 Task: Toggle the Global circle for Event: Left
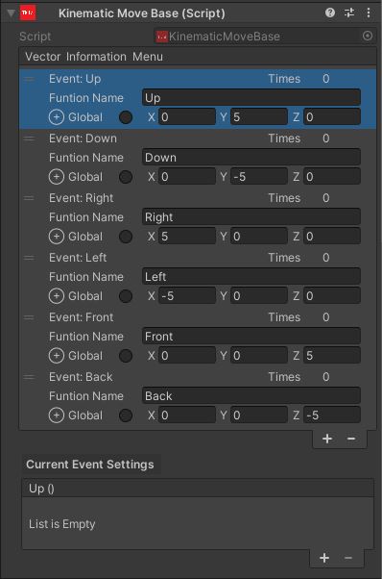(126, 296)
